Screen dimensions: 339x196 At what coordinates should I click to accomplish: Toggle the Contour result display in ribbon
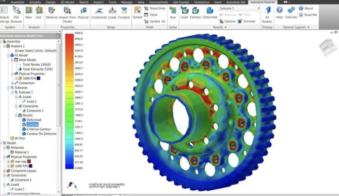195,13
